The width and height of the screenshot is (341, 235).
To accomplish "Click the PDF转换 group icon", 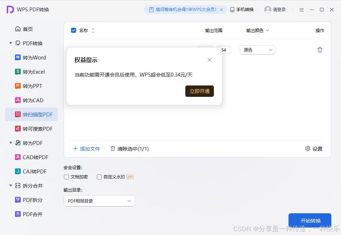I will pyautogui.click(x=18, y=43).
